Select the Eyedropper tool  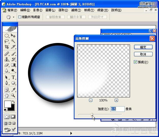(13, 90)
